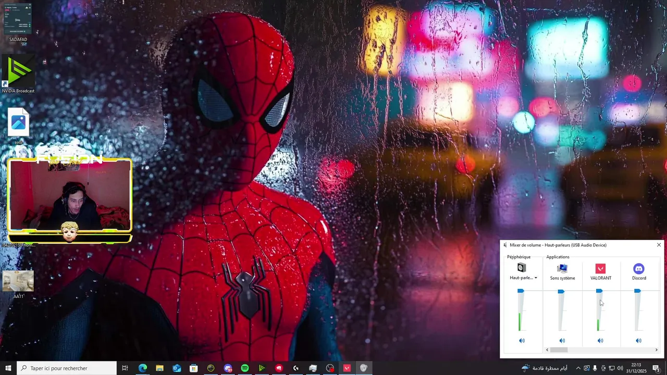The image size is (667, 375).
Task: Open Spotify from the taskbar
Action: pos(245,368)
